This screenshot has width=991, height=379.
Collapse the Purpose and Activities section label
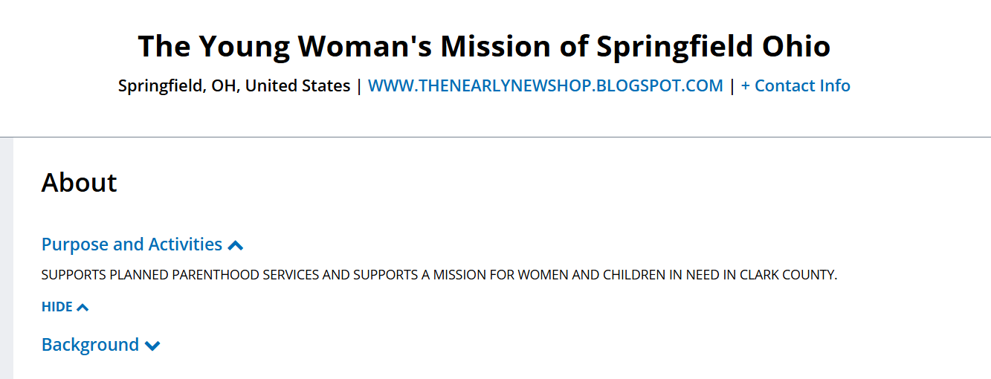pyautogui.click(x=132, y=244)
